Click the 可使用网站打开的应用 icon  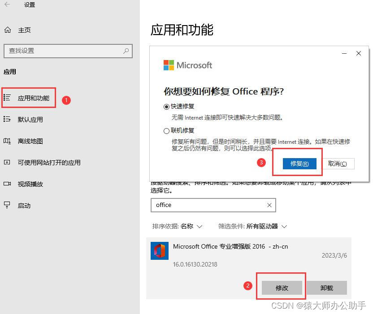(7, 162)
